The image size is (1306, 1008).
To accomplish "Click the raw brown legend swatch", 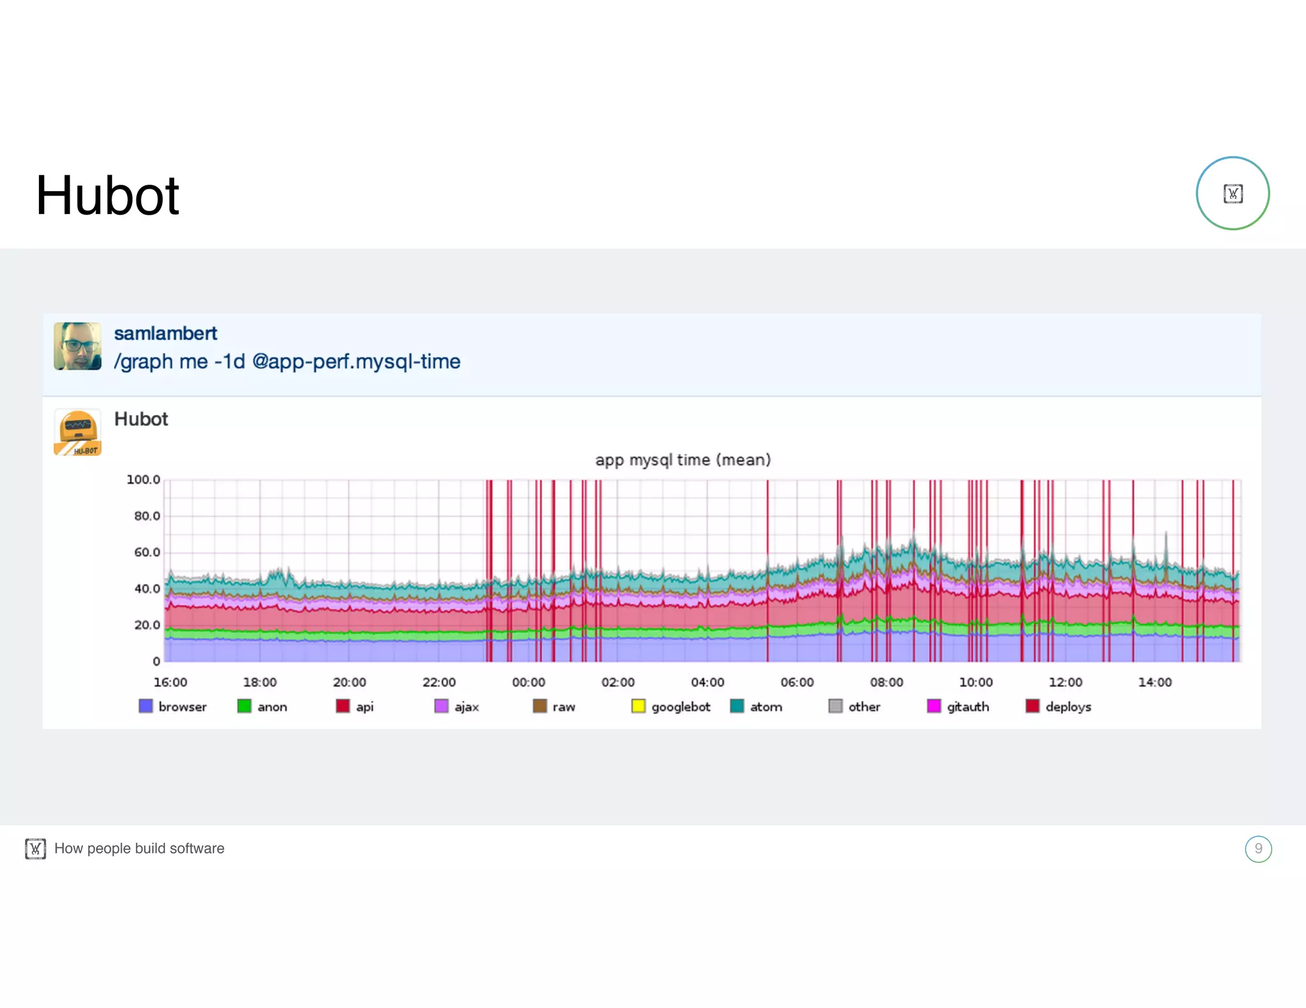I will [x=540, y=706].
